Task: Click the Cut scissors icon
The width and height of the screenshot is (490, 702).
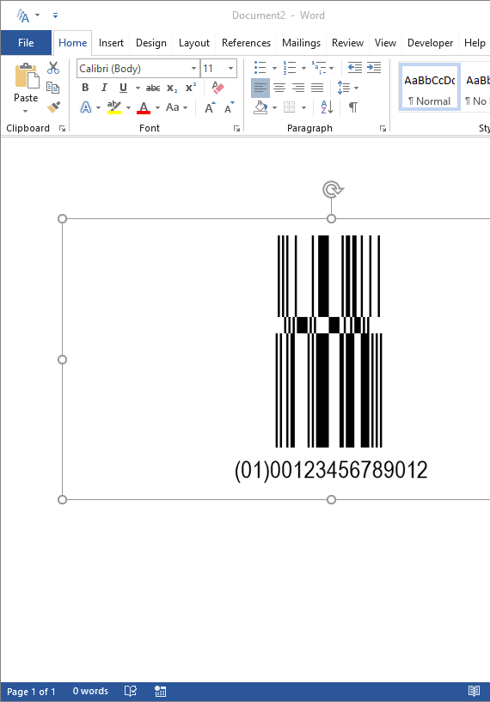Action: (53, 68)
